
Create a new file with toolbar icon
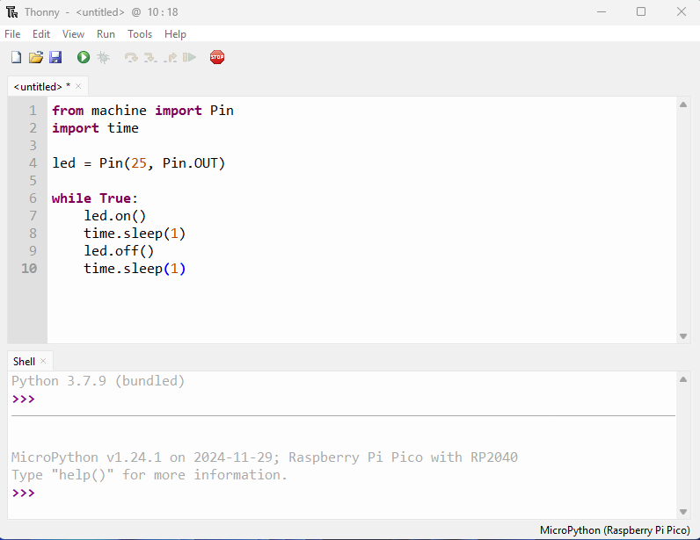pyautogui.click(x=16, y=57)
